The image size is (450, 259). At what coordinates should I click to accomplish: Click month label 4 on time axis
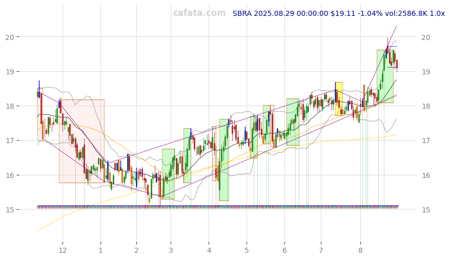209,250
